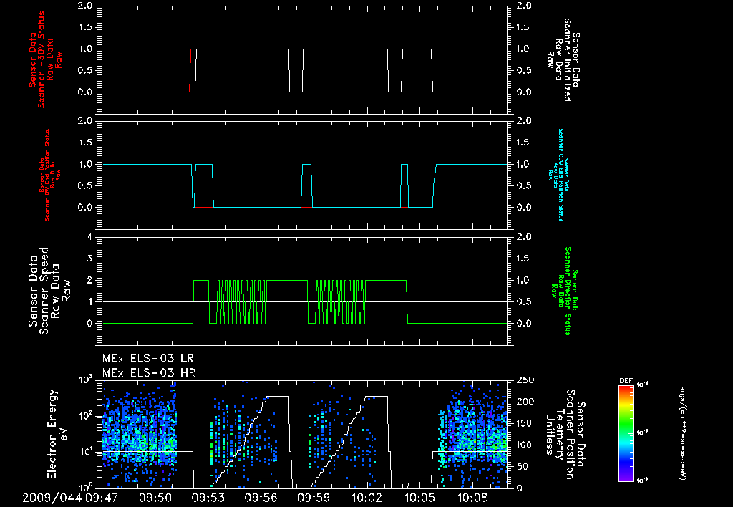This screenshot has width=733, height=507.
Task: Click the '50' tick on Scanner Position axis
Action: 523,466
